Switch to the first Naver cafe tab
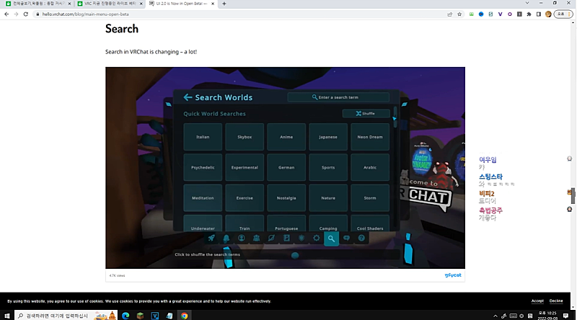Viewport: 577px width, 320px height. [x=38, y=4]
